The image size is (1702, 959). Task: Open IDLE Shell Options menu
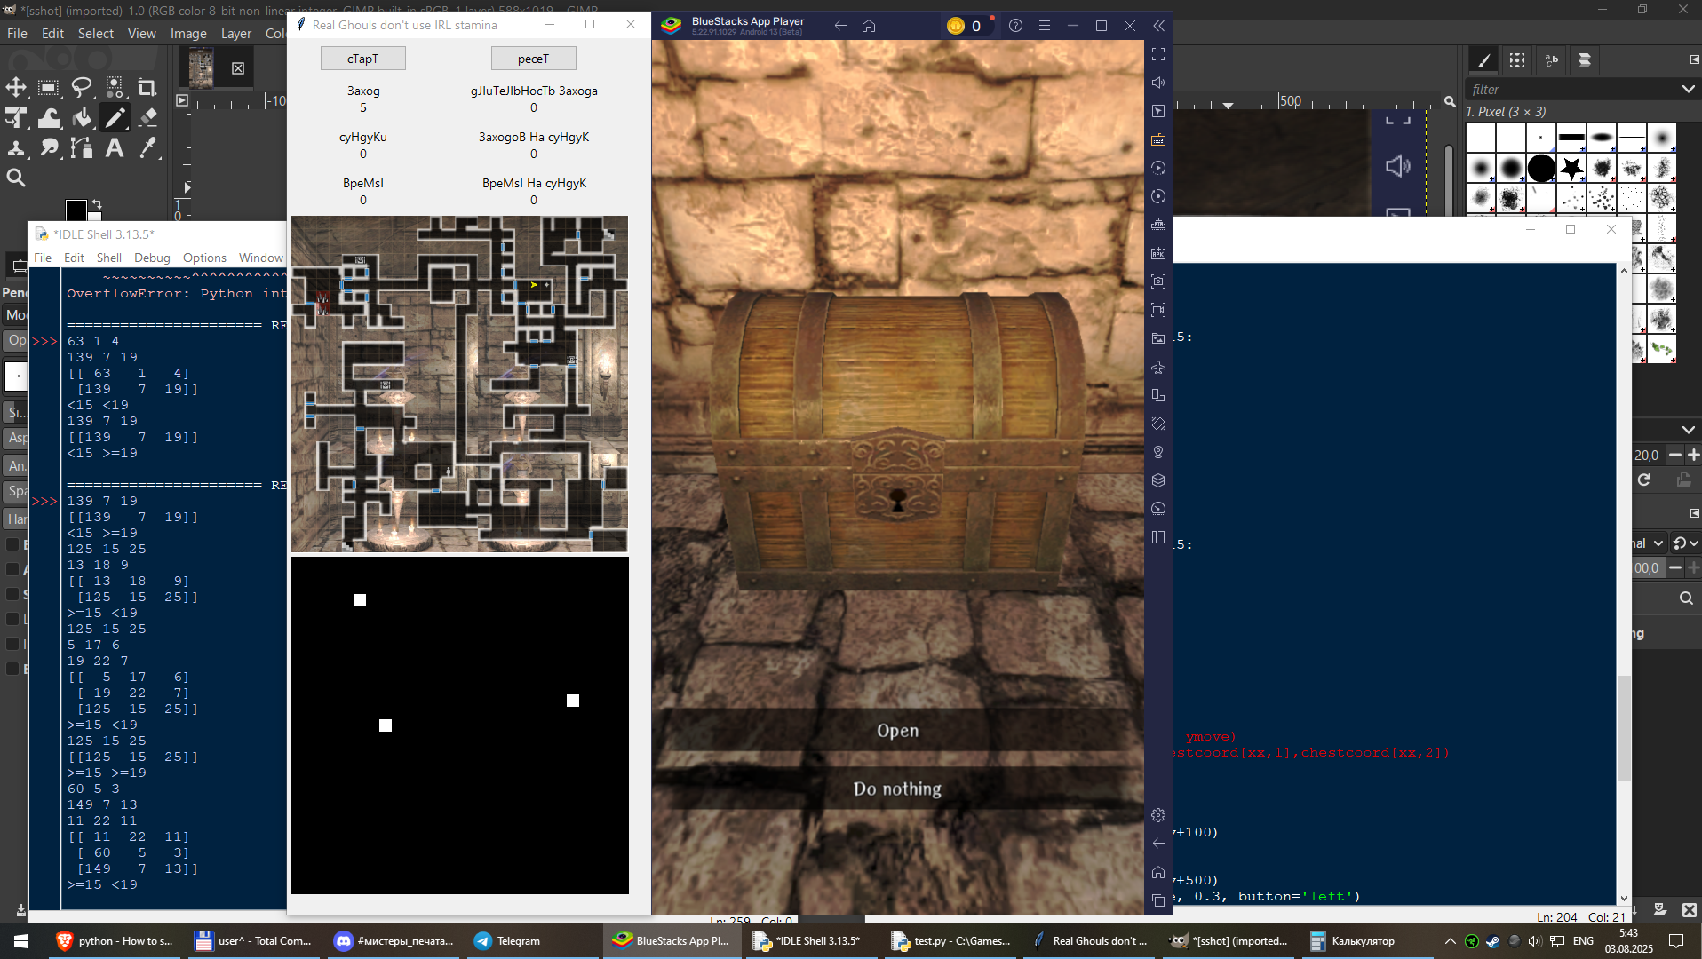(204, 258)
